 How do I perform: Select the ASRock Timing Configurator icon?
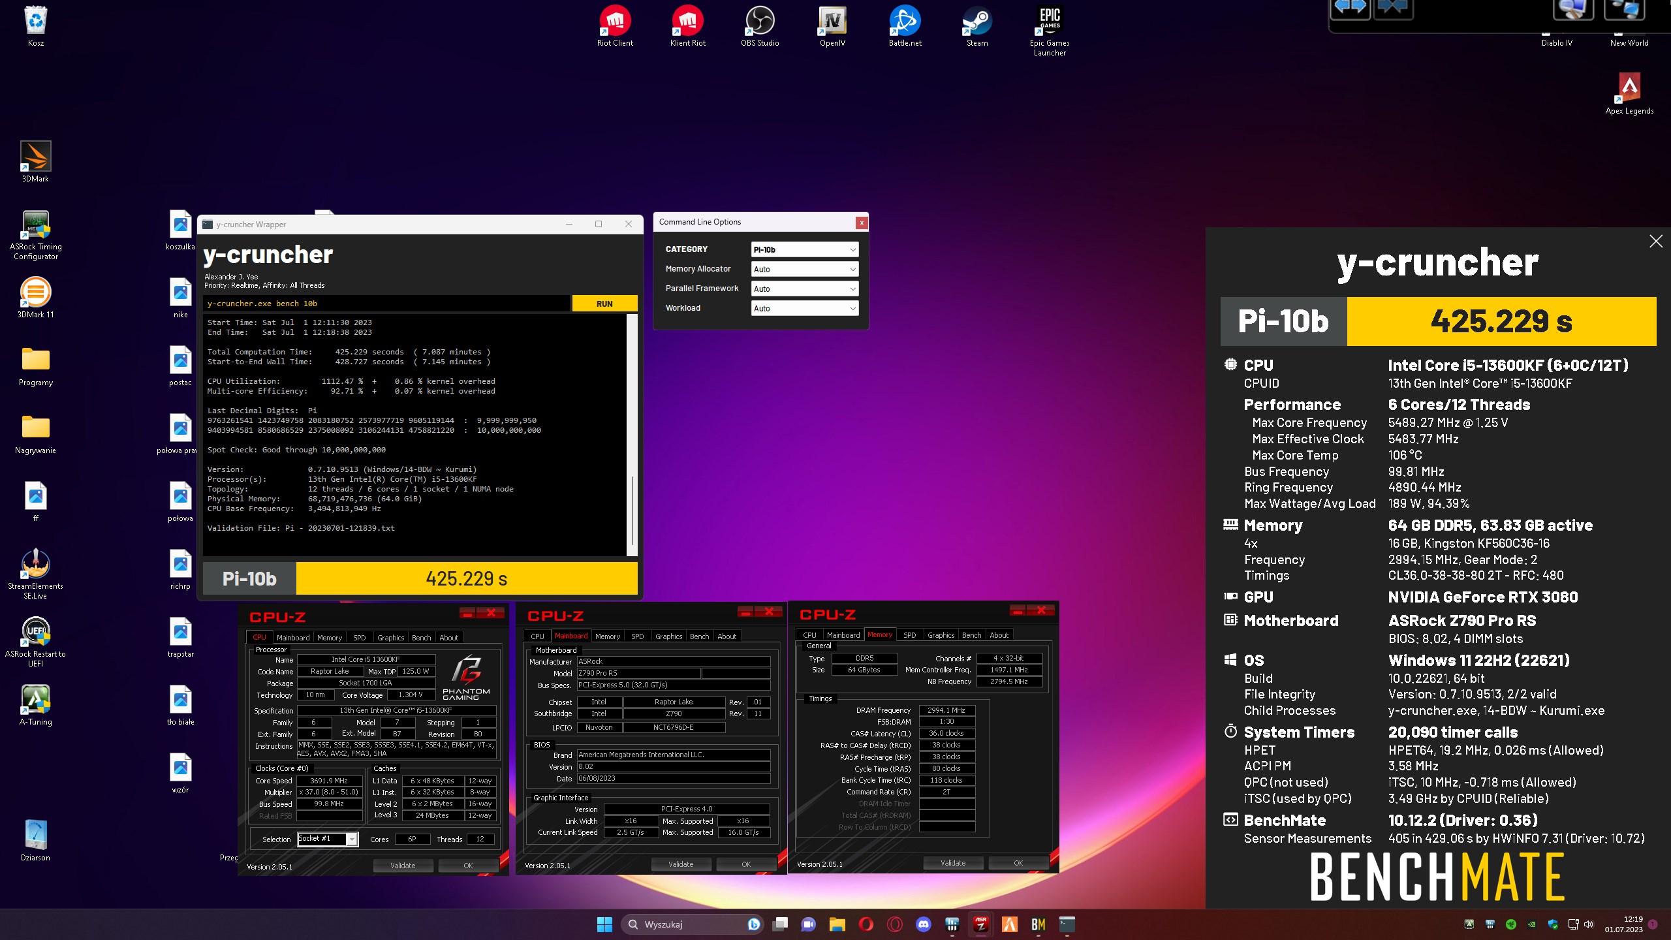[36, 235]
